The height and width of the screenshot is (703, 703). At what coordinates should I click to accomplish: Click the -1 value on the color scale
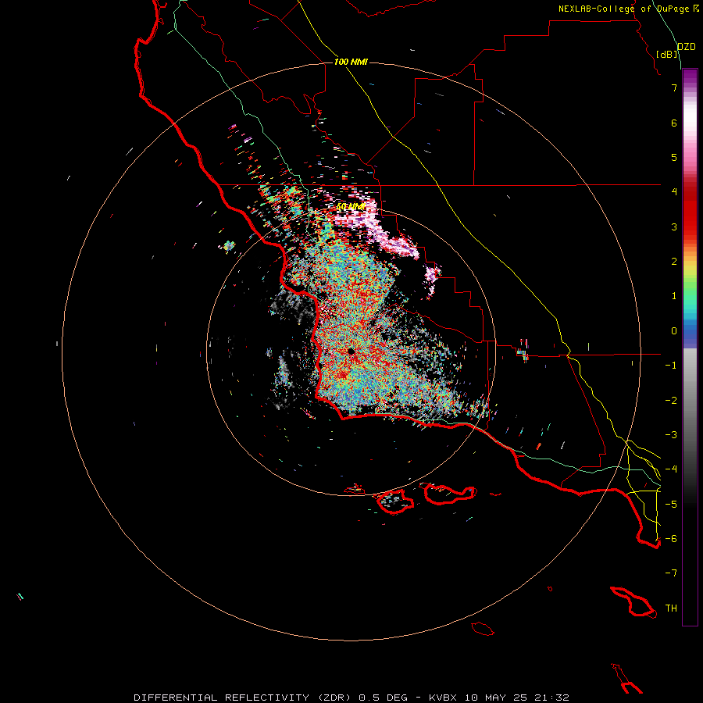[x=671, y=366]
